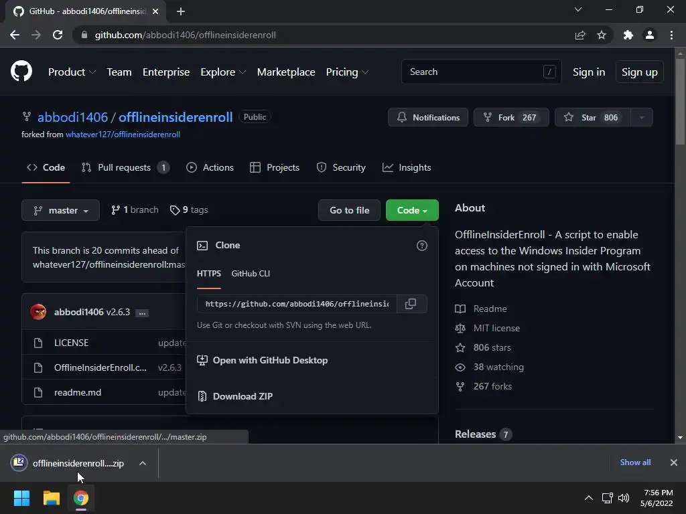Switch to the Security tab
Image resolution: width=686 pixels, height=514 pixels.
341,167
